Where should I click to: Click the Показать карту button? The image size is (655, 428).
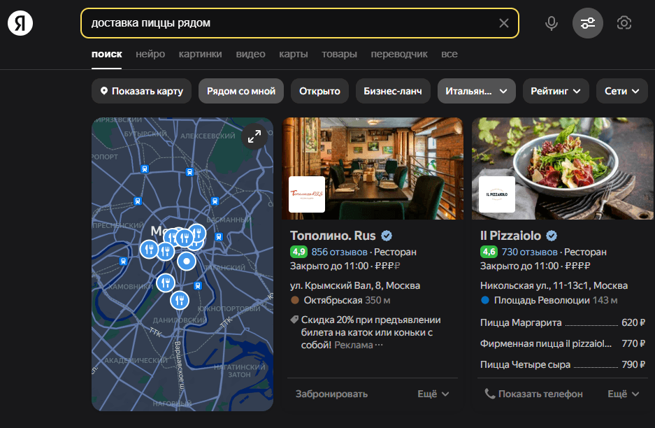coord(142,91)
